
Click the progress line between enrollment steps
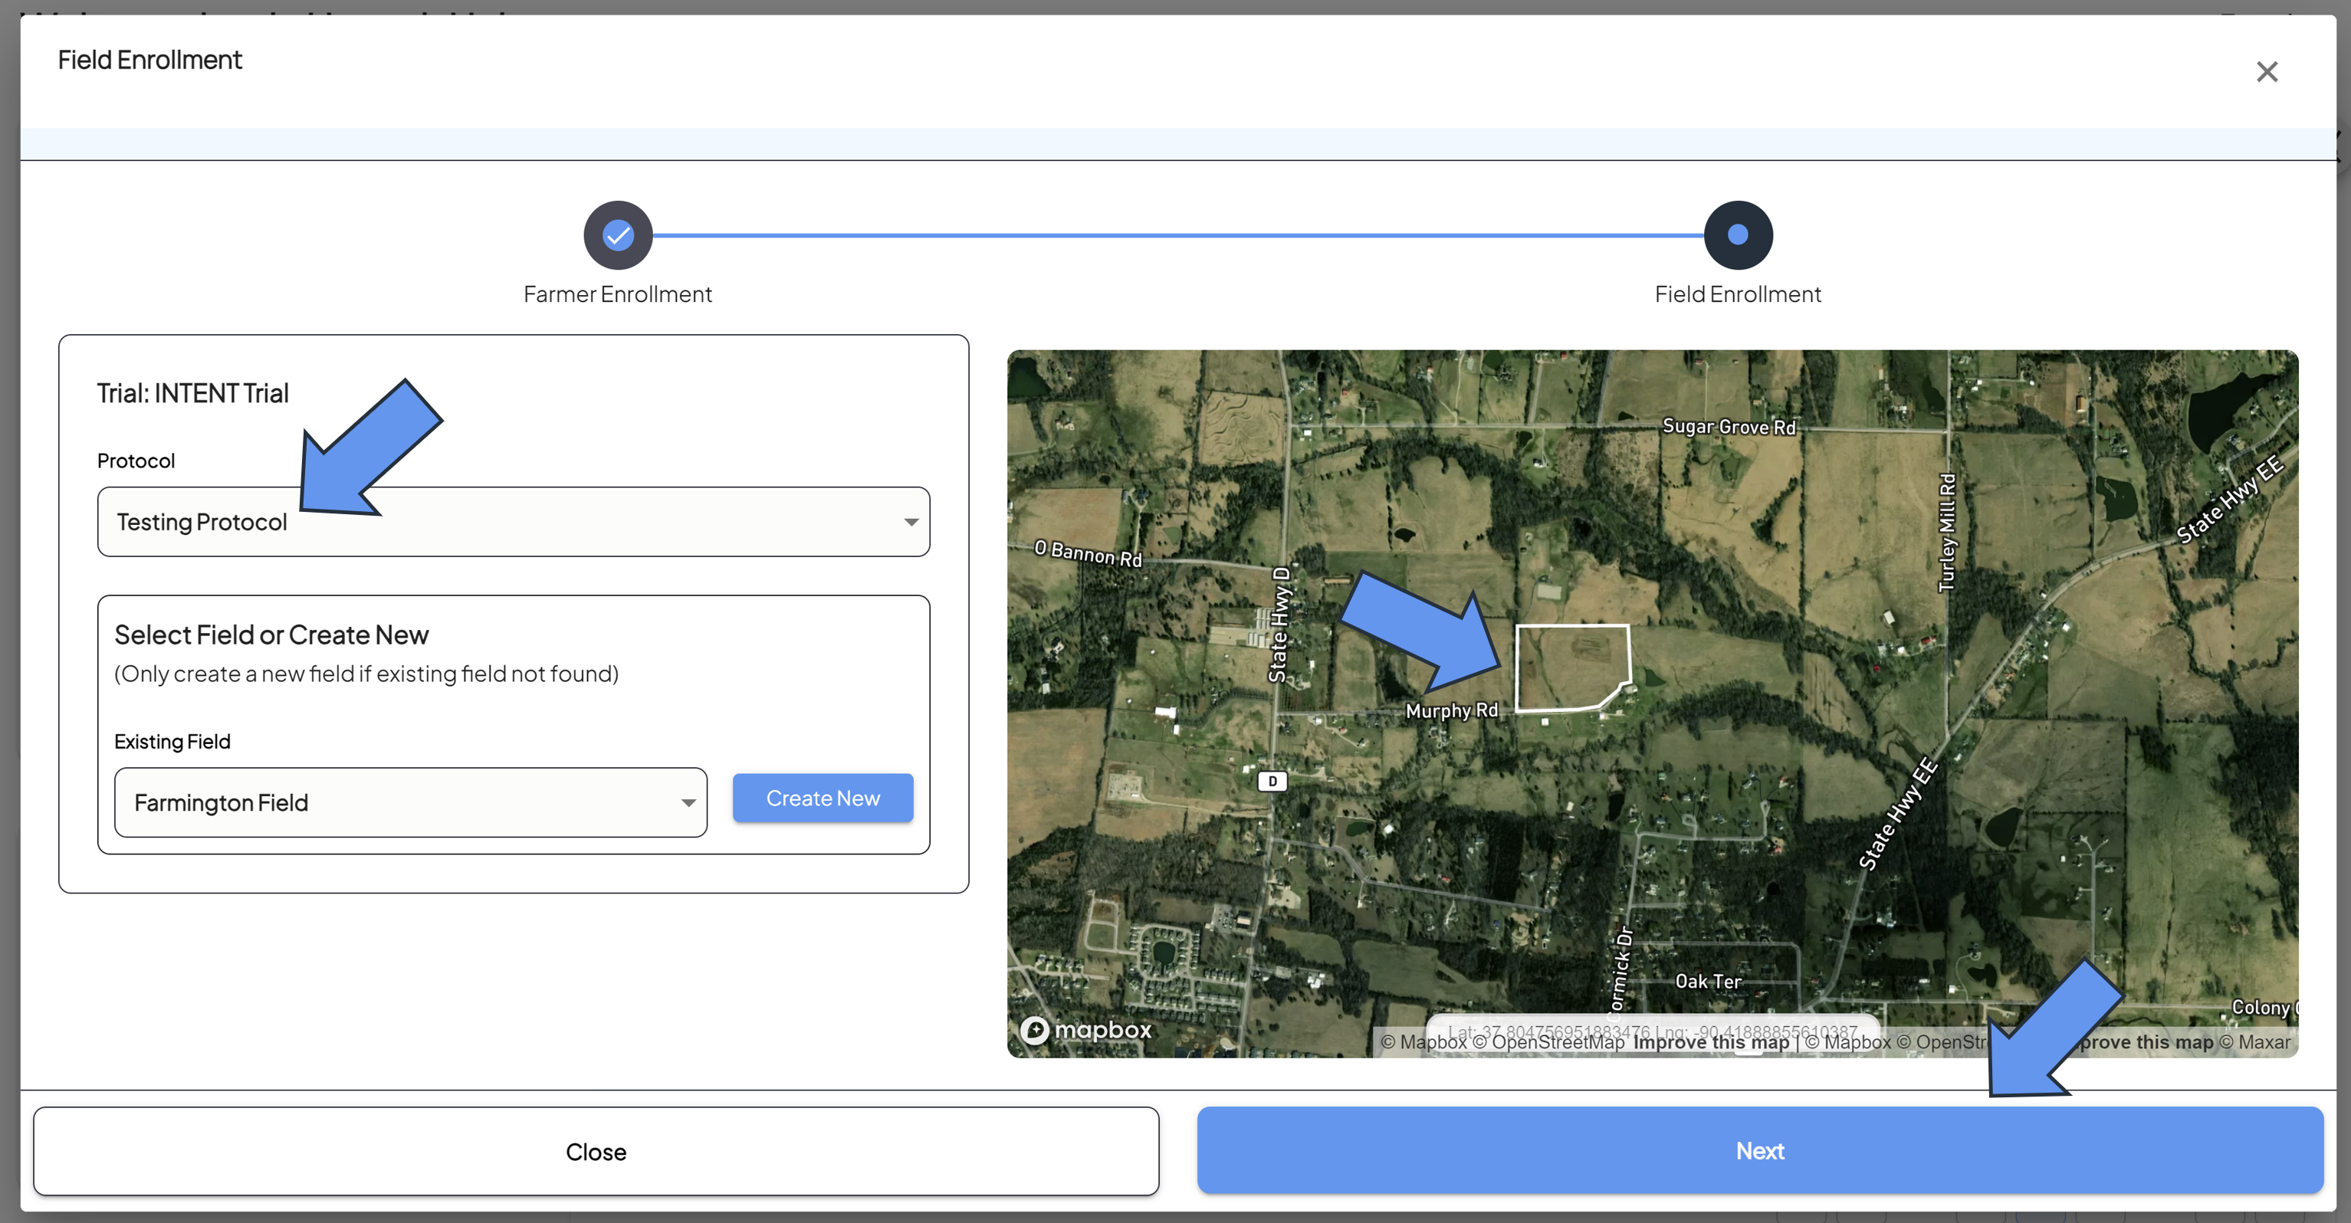(1178, 235)
